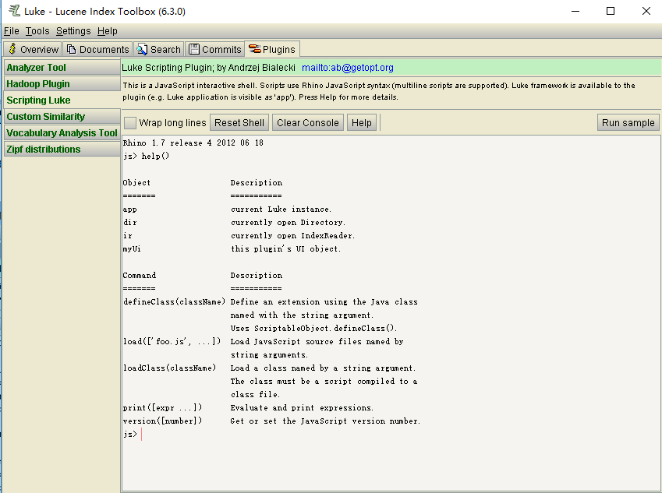Click the 'loadClass(className)' console text
This screenshot has height=493, width=662.
click(x=169, y=368)
